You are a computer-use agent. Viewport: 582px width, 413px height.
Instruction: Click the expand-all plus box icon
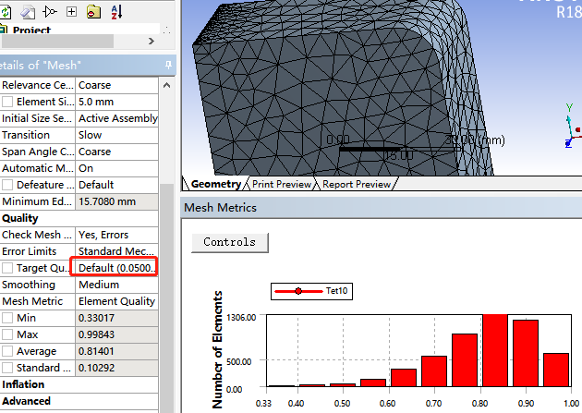(x=71, y=12)
